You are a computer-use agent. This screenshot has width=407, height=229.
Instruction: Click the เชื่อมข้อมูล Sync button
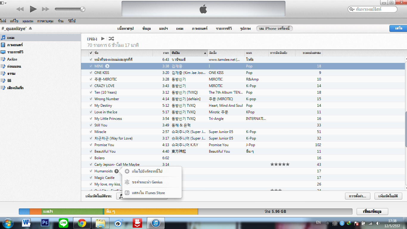pos(372,211)
